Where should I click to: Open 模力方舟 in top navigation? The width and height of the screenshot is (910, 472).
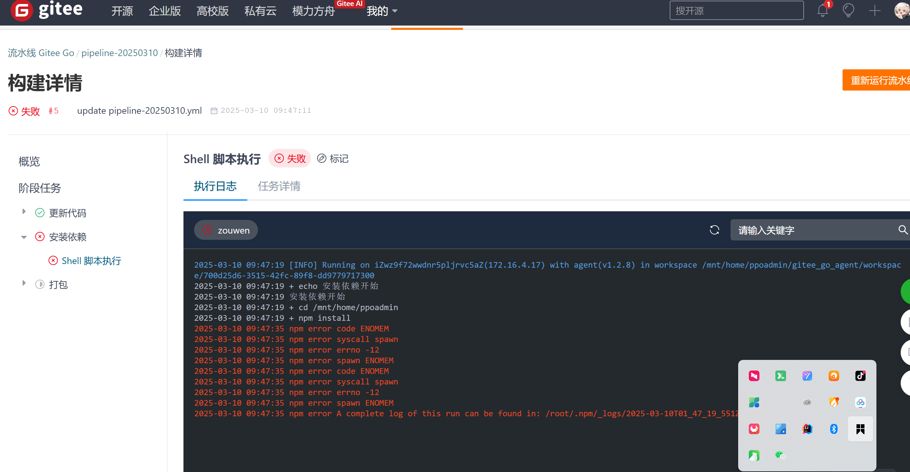[x=313, y=11]
